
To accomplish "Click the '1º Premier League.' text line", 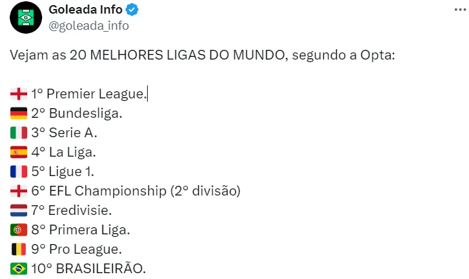I will coord(88,95).
